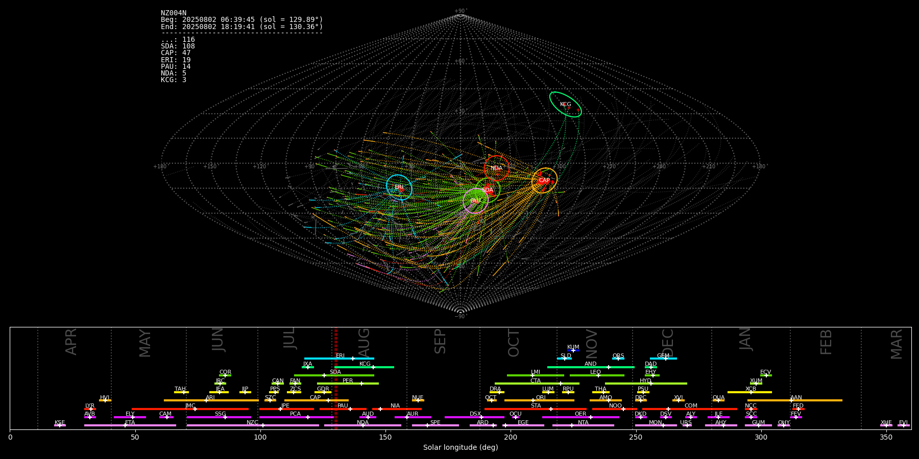Screen dimensions: 919x459
Task: Click the PCA purple bar in the timeline
Action: 296,417
